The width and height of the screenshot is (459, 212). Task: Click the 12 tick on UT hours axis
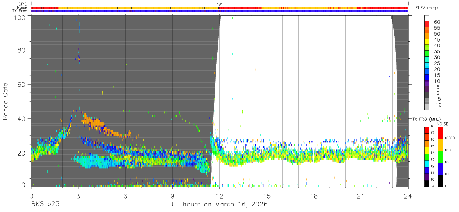point(220,196)
